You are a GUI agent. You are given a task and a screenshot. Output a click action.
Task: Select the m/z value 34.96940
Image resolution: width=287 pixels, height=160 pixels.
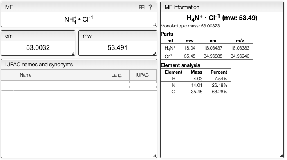tap(240, 56)
